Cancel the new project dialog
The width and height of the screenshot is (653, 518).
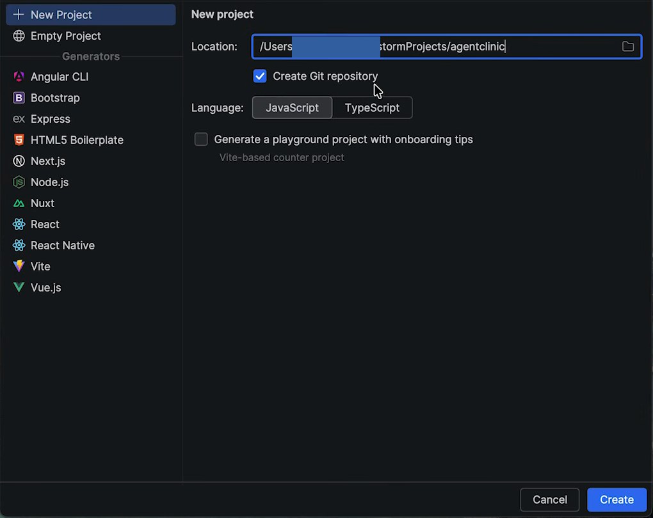(550, 499)
